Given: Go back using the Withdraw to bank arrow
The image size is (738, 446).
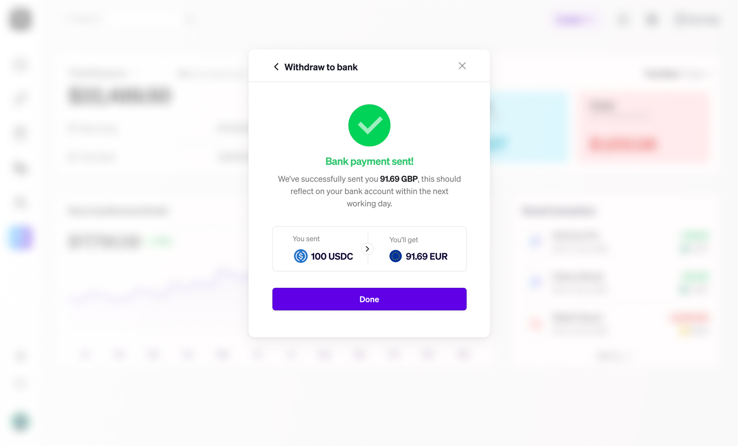Looking at the screenshot, I should click(x=276, y=67).
